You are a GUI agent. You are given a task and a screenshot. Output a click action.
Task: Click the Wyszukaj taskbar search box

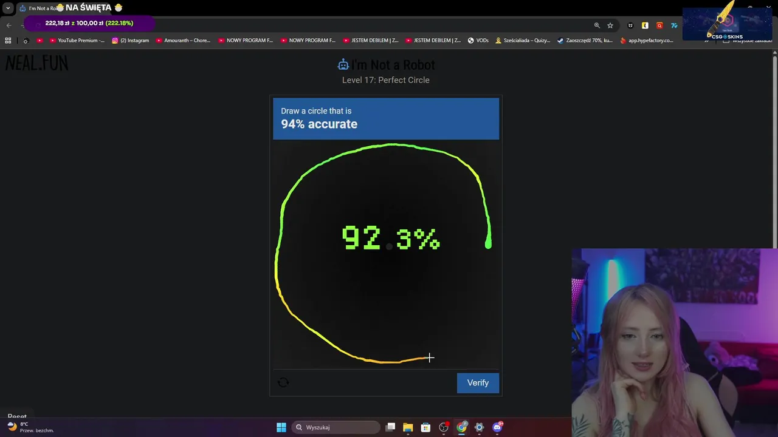tap(335, 427)
